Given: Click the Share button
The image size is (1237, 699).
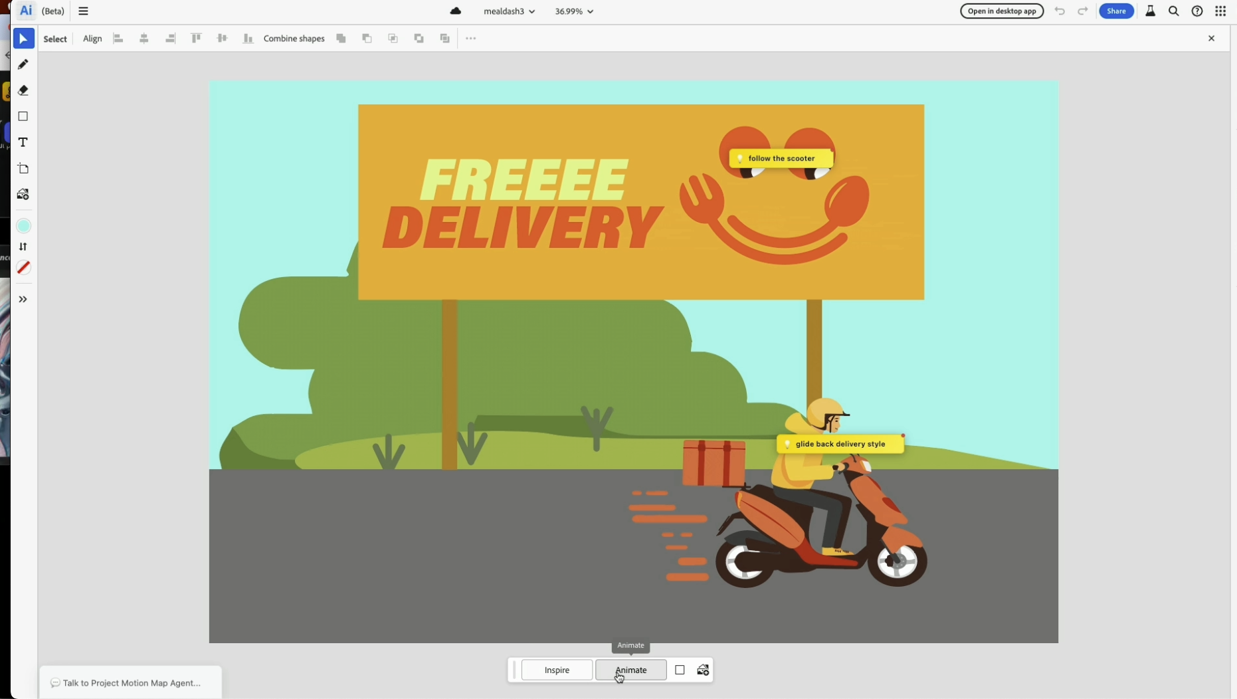Looking at the screenshot, I should click(x=1116, y=11).
